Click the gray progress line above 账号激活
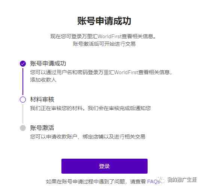This screenshot has width=203, height=189. 23,113
